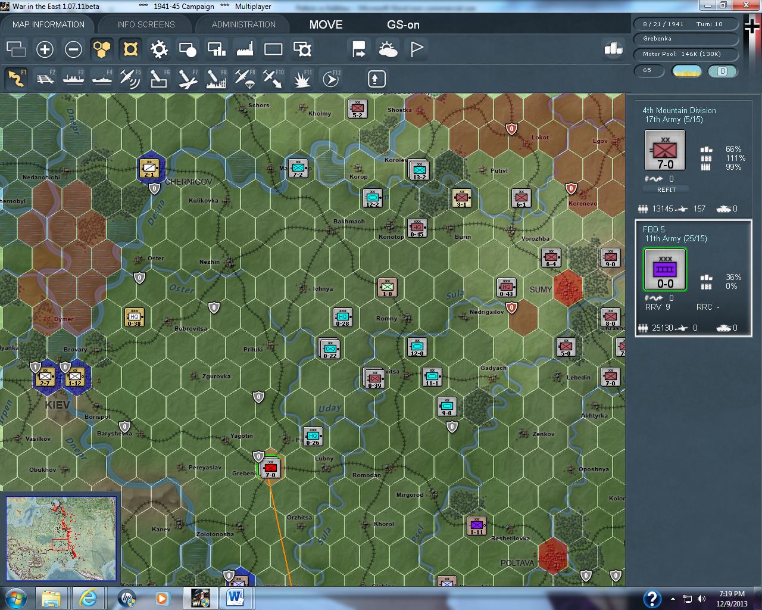Click the MOVE mode label
Image resolution: width=762 pixels, height=610 pixels.
tap(326, 24)
